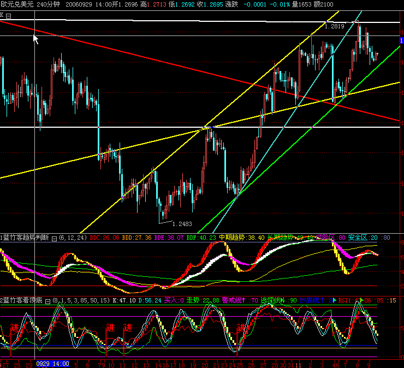
Task: Click the 警戒线 :70 label
Action: click(x=240, y=300)
